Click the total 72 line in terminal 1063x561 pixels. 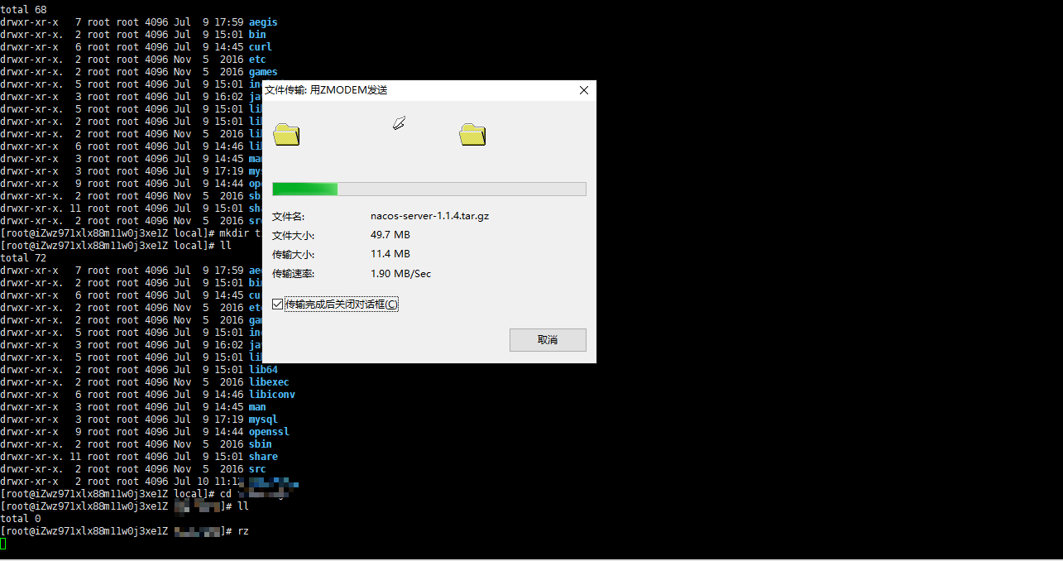(x=23, y=258)
